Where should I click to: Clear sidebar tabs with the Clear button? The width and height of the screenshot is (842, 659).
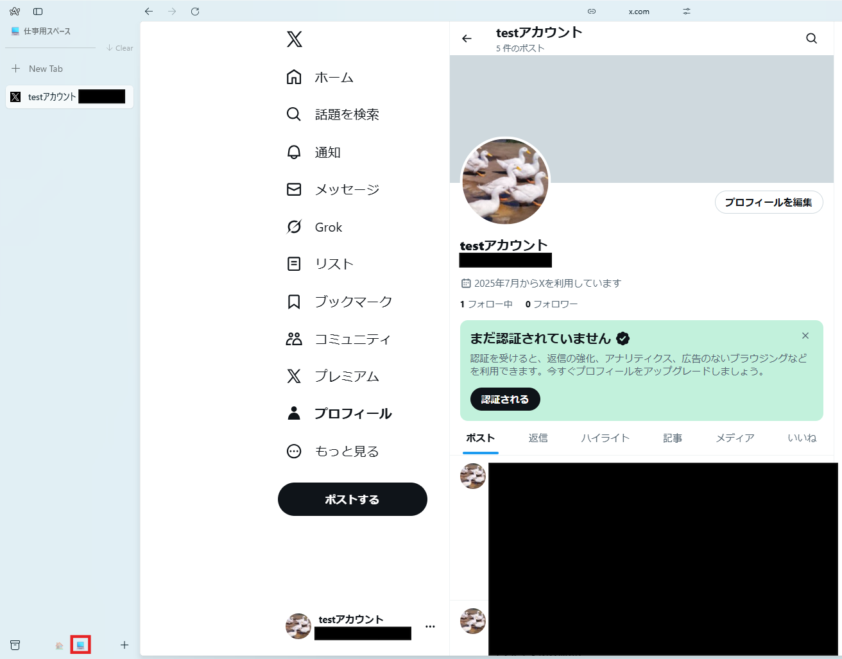(120, 48)
